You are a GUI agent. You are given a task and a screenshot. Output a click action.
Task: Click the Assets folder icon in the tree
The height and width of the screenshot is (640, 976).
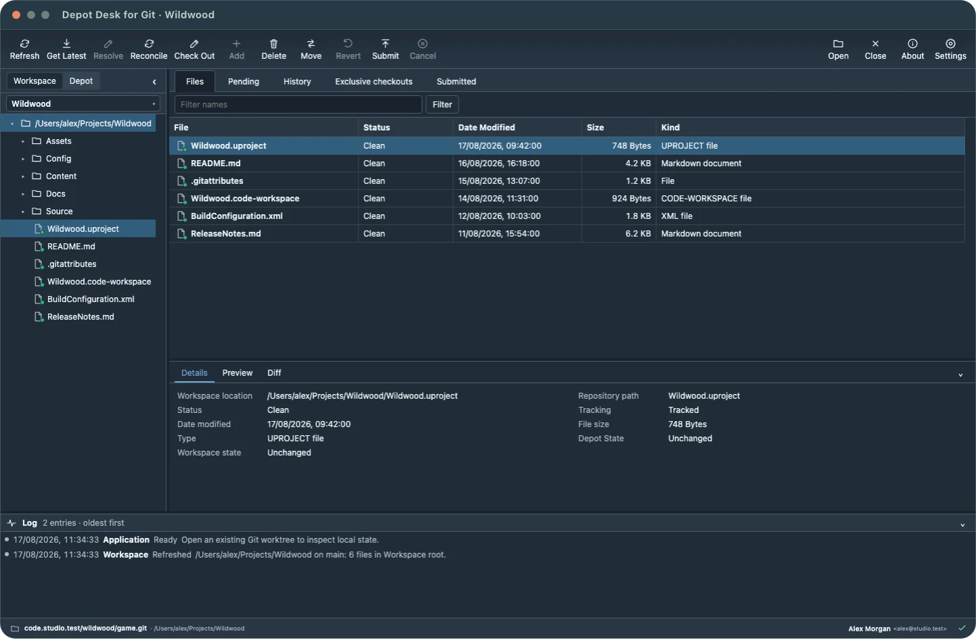click(x=37, y=141)
